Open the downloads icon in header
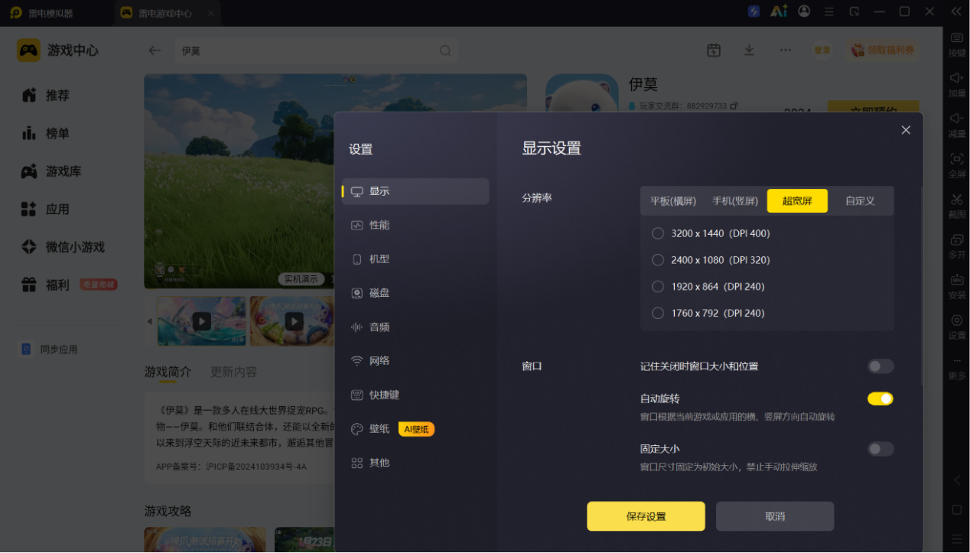Image resolution: width=970 pixels, height=553 pixels. [750, 50]
